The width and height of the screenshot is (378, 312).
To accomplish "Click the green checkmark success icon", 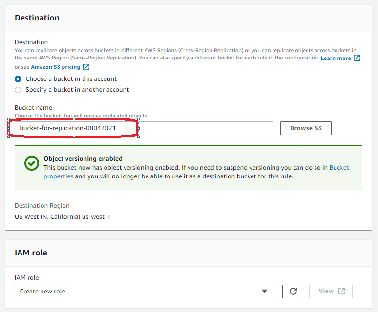I will pyautogui.click(x=32, y=163).
